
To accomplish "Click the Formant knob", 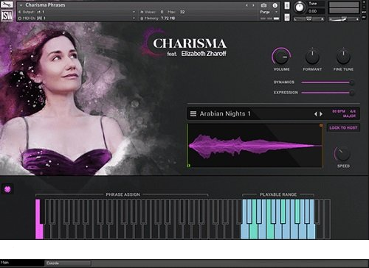I will click(x=312, y=57).
